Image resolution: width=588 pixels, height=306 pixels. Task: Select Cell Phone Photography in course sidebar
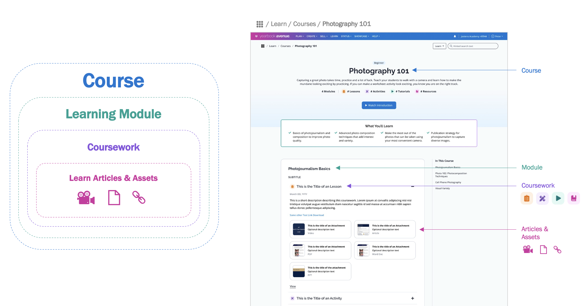(x=448, y=182)
